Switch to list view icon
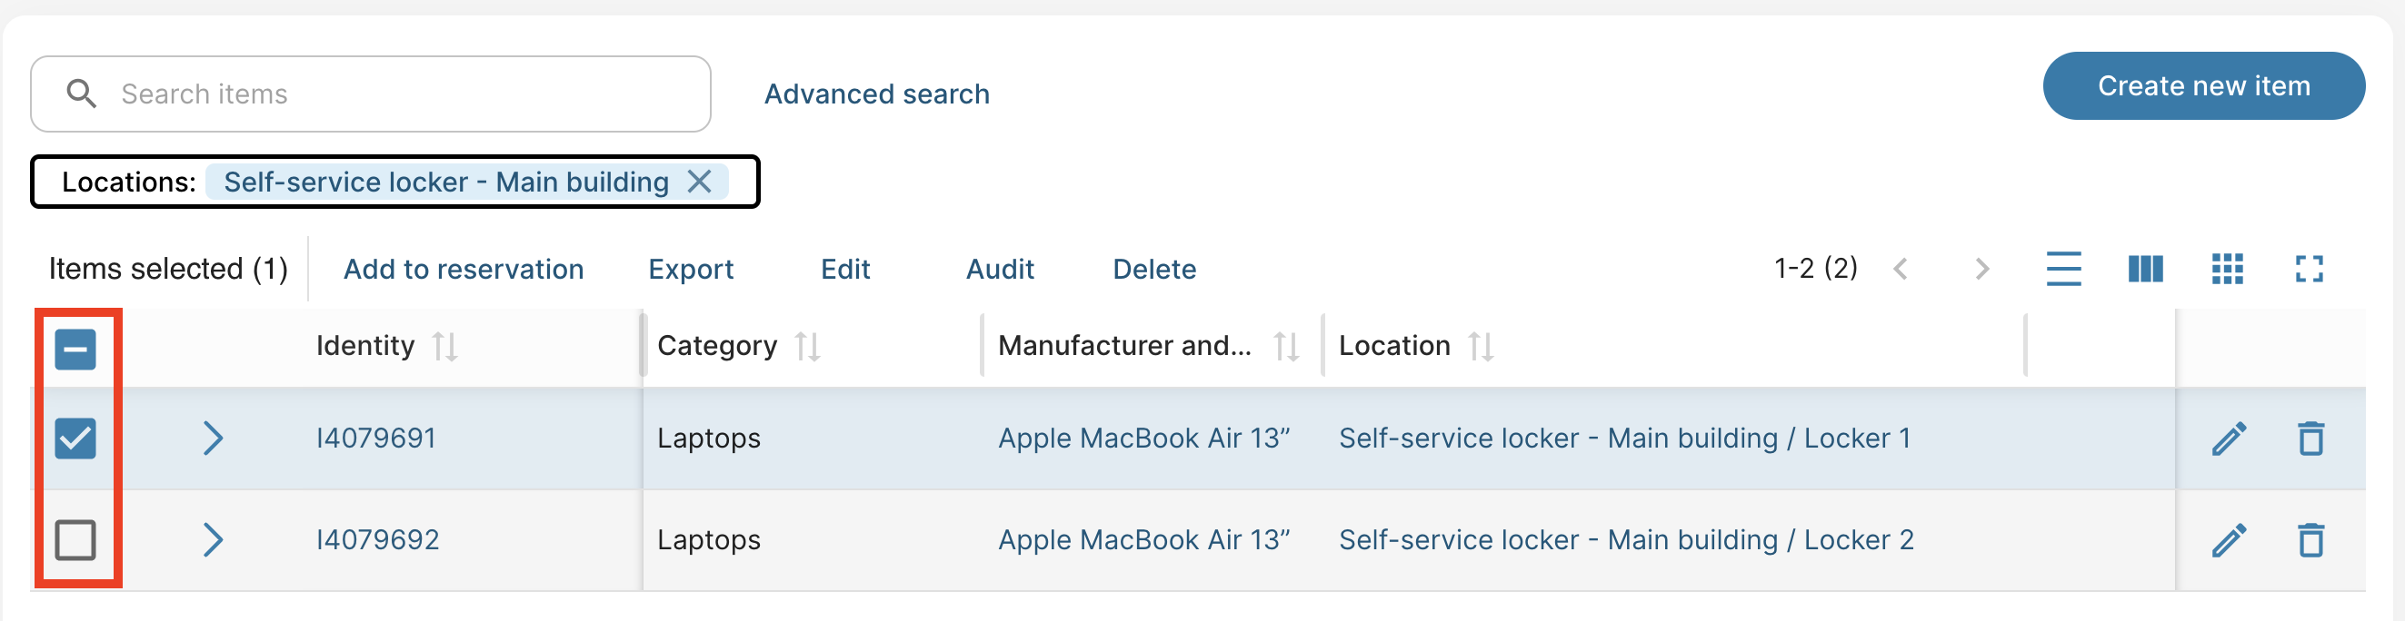 click(x=2063, y=270)
